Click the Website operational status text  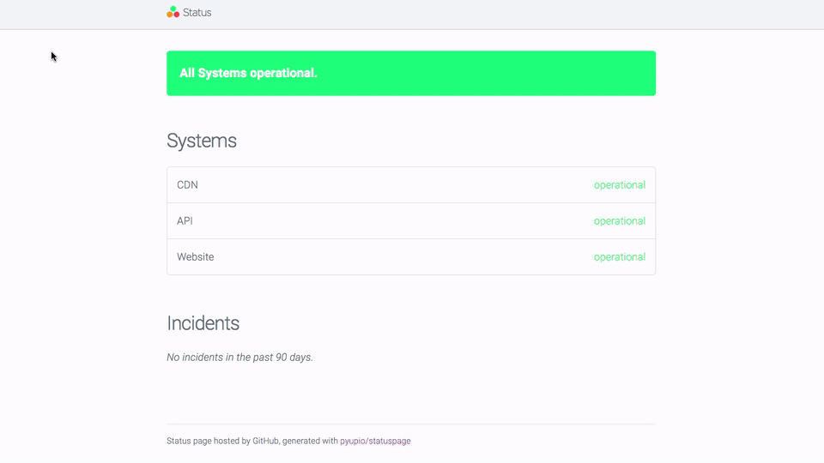point(620,256)
